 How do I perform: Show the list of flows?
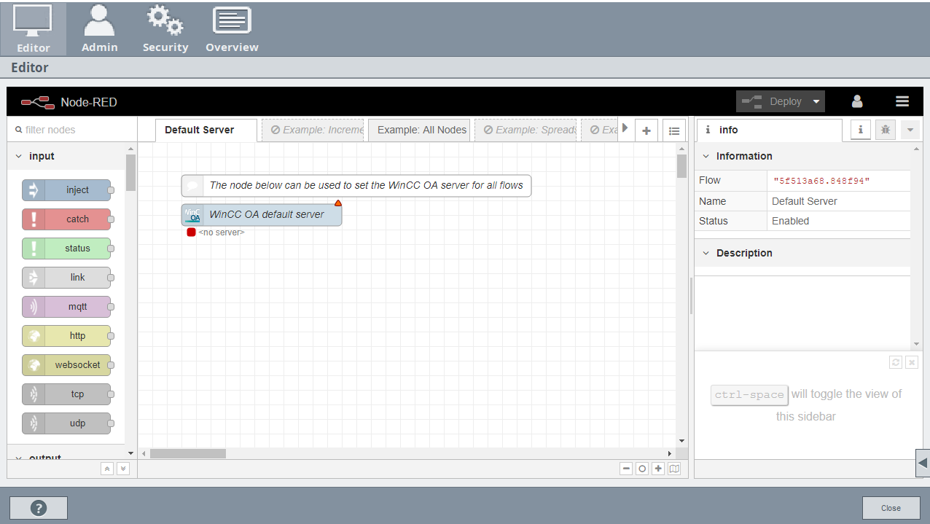(x=674, y=130)
